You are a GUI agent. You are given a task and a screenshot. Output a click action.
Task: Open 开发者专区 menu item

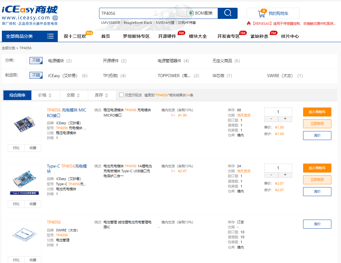click(228, 36)
